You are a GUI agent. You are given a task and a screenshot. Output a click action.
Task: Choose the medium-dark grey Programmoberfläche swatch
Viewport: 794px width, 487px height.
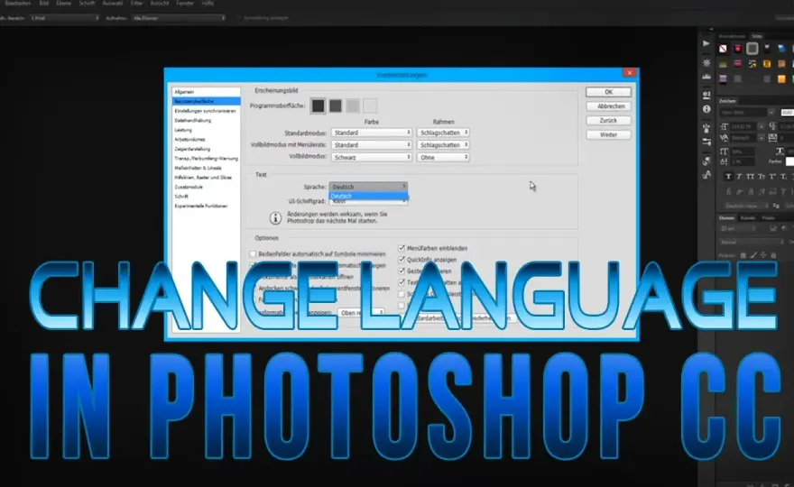336,106
